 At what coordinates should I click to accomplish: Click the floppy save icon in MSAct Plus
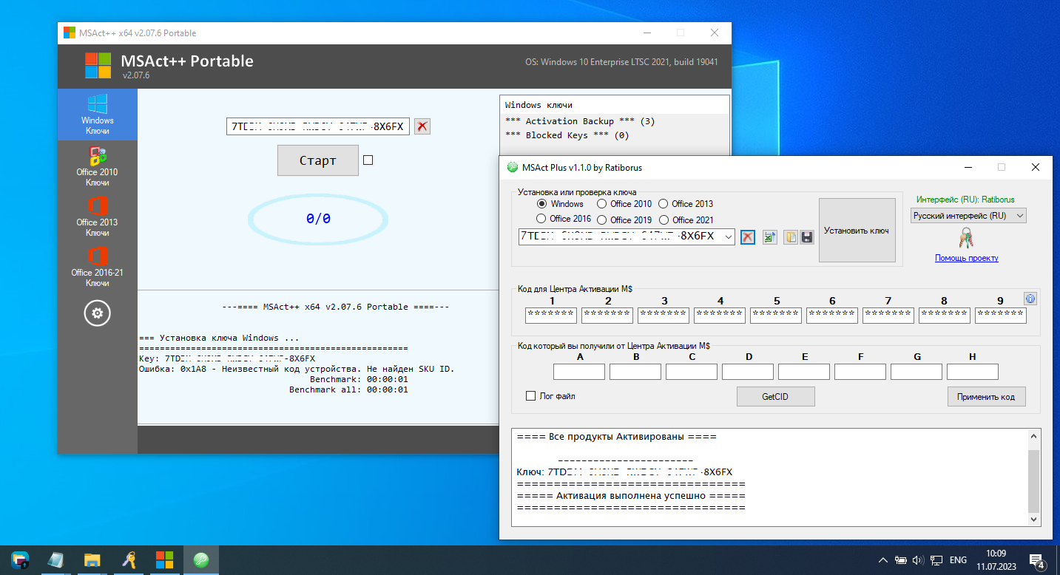(x=806, y=237)
